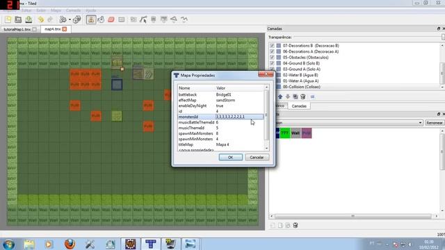Open the Editar menu
445x250 pixels.
click(x=26, y=10)
